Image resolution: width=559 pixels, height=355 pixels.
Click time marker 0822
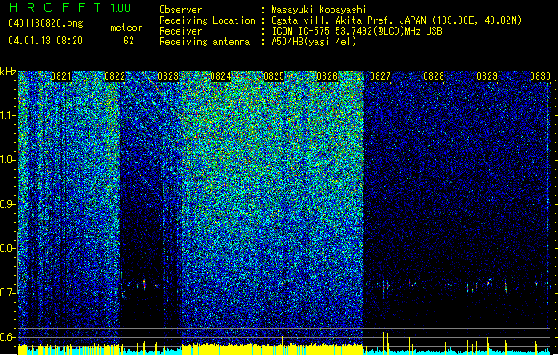(115, 76)
